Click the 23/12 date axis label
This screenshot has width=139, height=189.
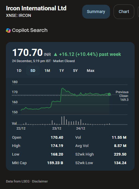(57, 128)
